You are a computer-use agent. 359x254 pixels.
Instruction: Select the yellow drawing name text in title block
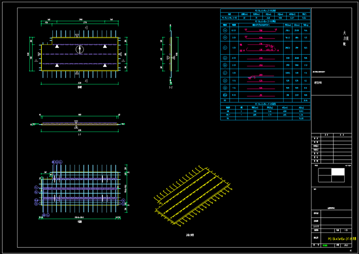pyautogui.click(x=342, y=239)
